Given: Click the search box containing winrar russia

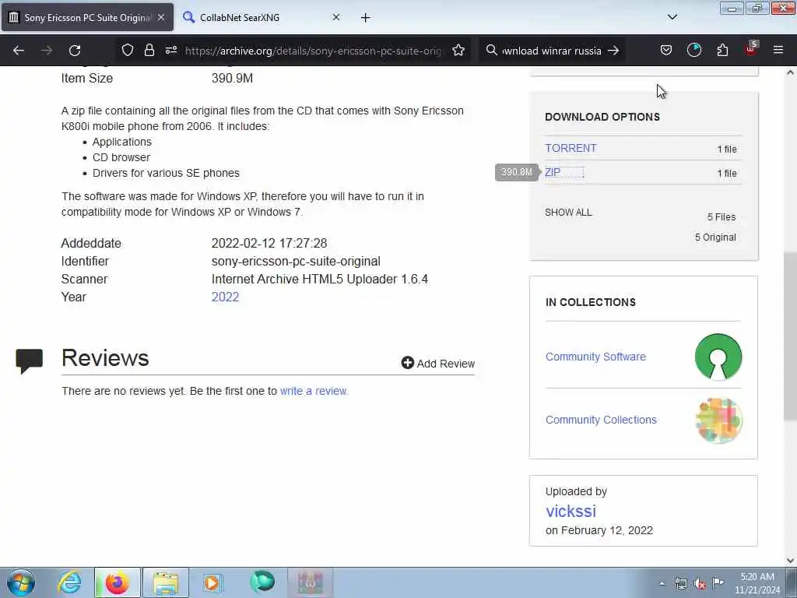Looking at the screenshot, I should (552, 51).
